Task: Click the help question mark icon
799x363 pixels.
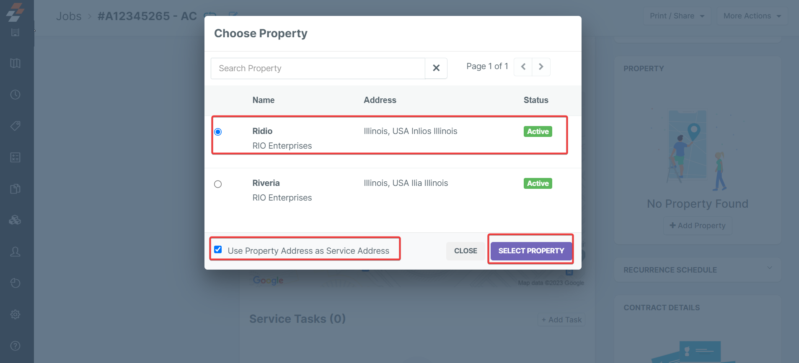Action: click(16, 346)
